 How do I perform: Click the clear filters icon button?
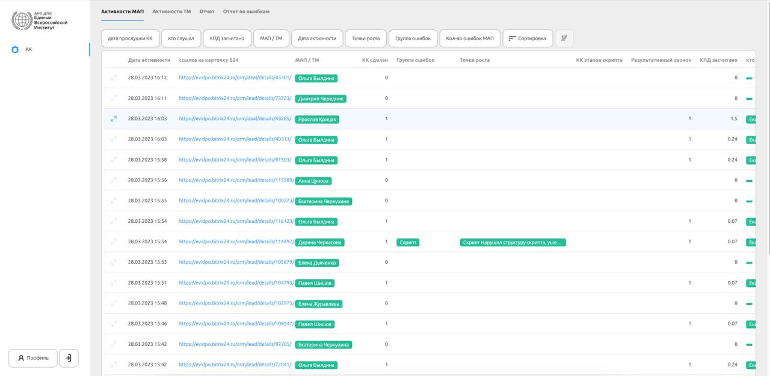(x=564, y=38)
